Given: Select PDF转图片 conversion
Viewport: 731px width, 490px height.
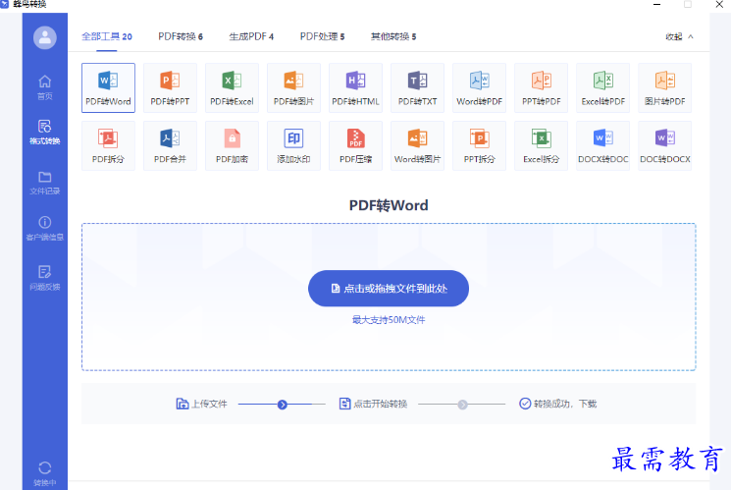Looking at the screenshot, I should (293, 87).
